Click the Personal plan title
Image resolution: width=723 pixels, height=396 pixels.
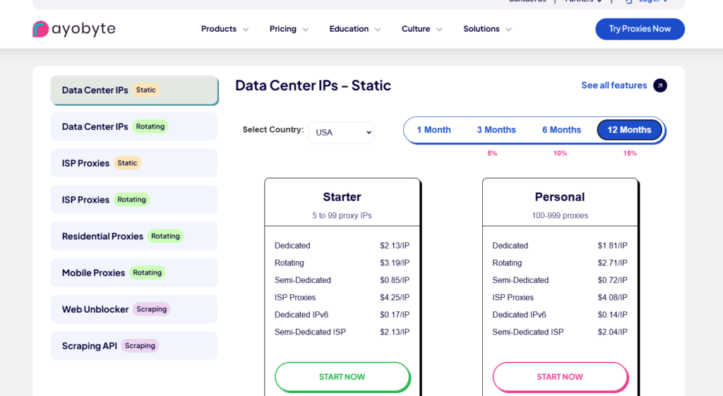tap(560, 197)
